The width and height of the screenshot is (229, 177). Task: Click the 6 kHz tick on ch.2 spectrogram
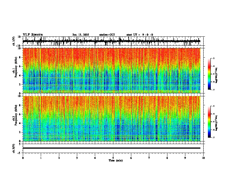pos(20,114)
